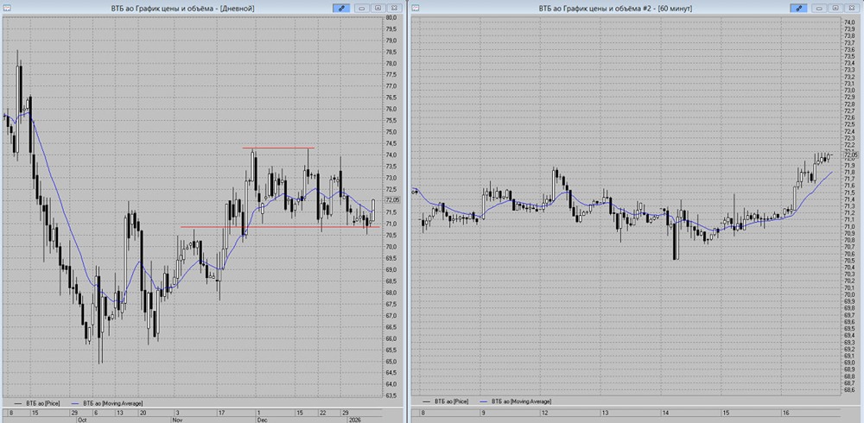Click 'ВТБ ао [Moving Average]' legend entry in daily chart
This screenshot has width=864, height=423.
tap(115, 403)
